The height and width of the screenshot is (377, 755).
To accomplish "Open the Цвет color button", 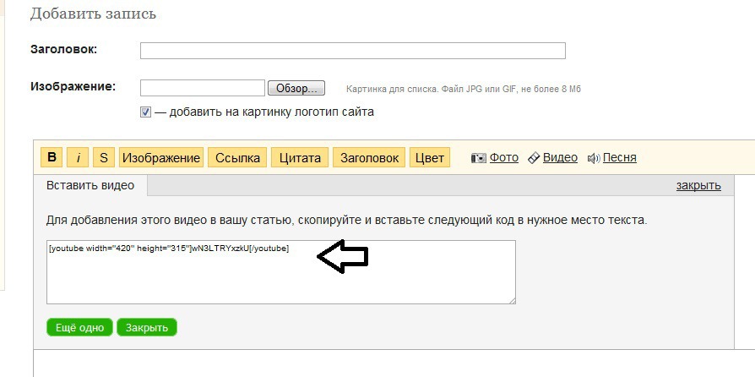I will click(x=430, y=157).
